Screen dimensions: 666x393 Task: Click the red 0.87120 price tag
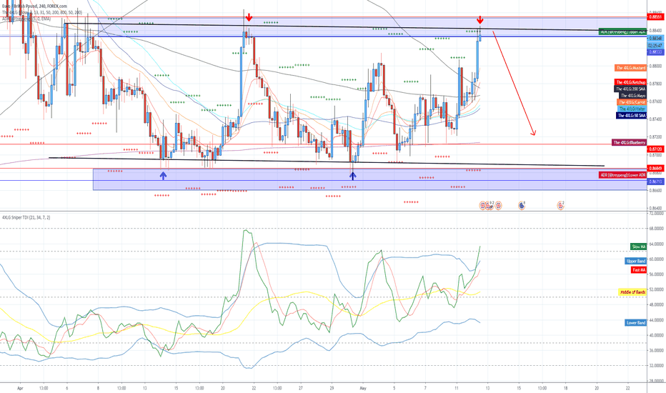click(x=656, y=149)
